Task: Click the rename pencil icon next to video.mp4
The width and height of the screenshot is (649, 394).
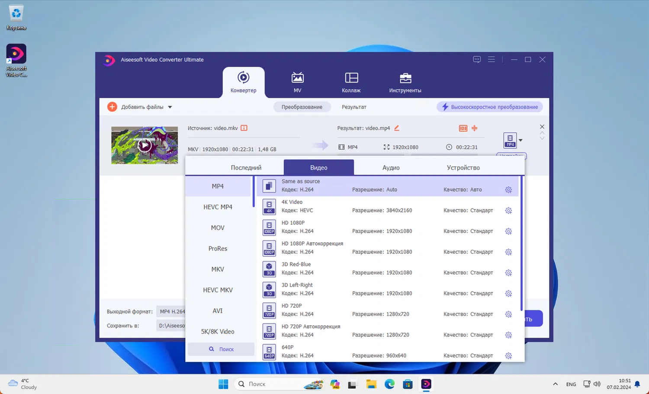Action: 397,128
